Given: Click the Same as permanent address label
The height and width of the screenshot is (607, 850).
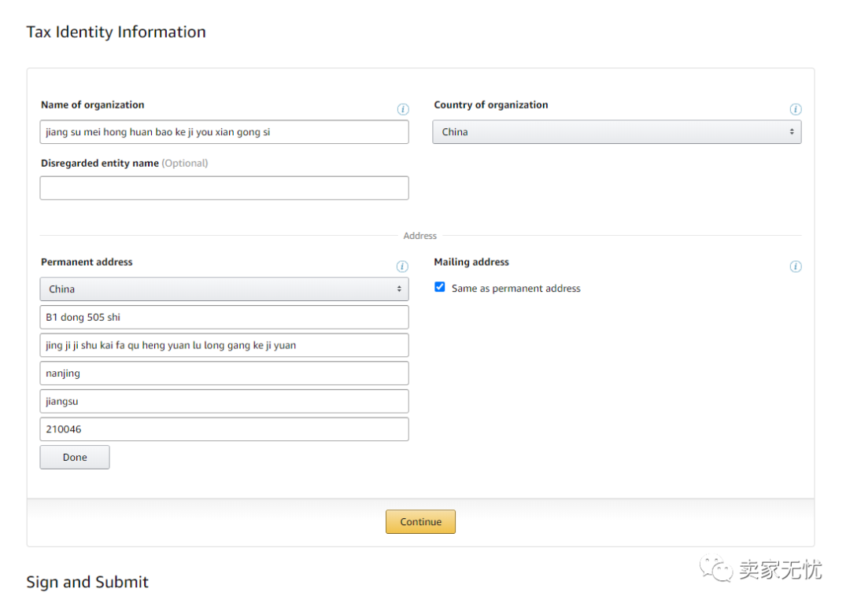Looking at the screenshot, I should (x=516, y=289).
